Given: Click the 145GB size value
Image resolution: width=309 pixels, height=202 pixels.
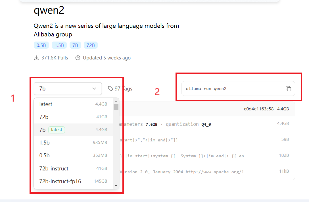Looking at the screenshot, I should (101, 181).
